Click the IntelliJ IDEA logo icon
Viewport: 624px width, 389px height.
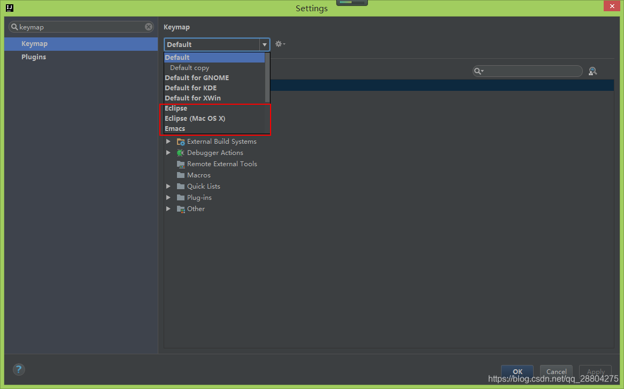10,7
